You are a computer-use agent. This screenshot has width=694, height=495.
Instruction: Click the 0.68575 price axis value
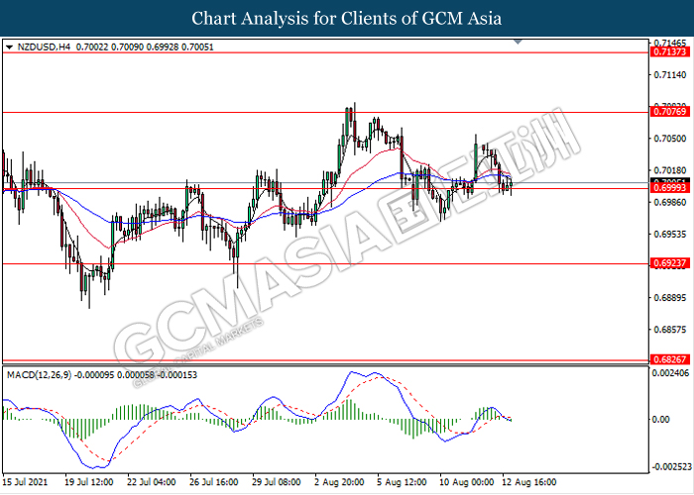point(670,330)
